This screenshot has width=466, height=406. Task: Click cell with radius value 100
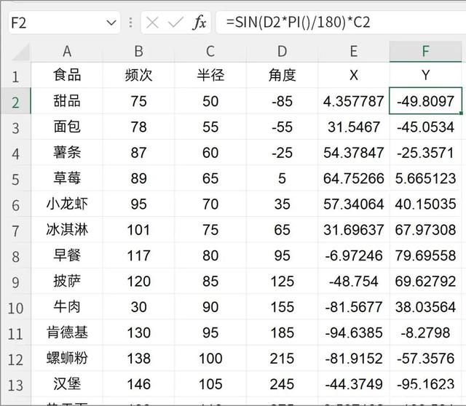[x=210, y=358]
